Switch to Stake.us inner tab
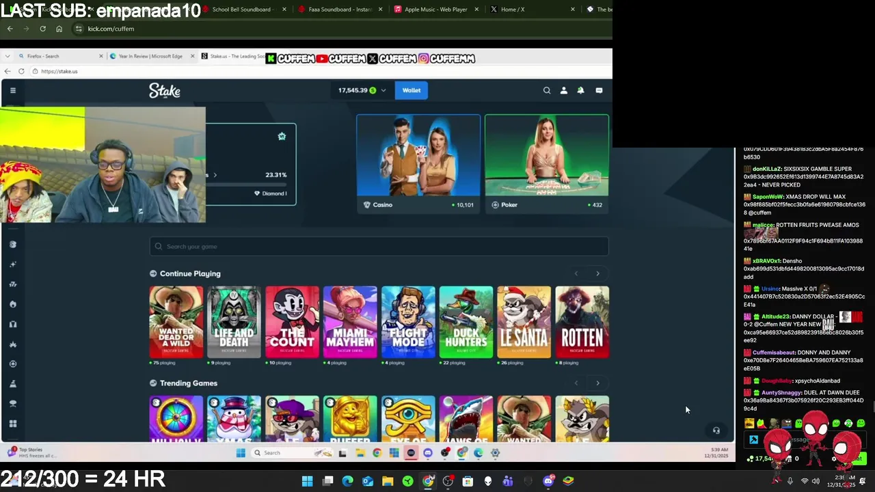 coord(232,56)
